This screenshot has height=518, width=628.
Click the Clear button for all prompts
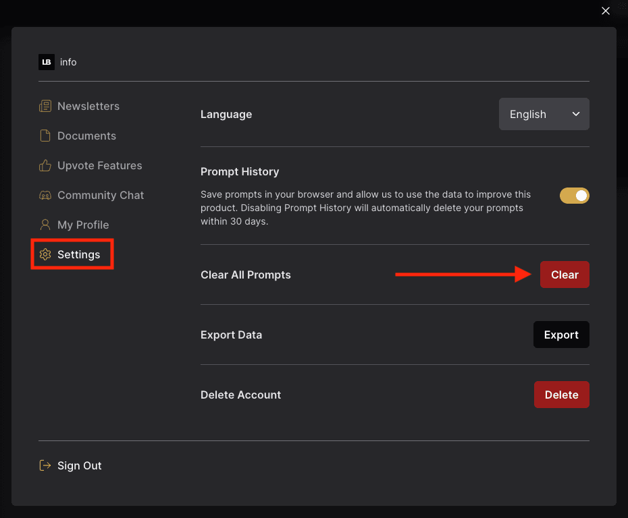click(565, 275)
